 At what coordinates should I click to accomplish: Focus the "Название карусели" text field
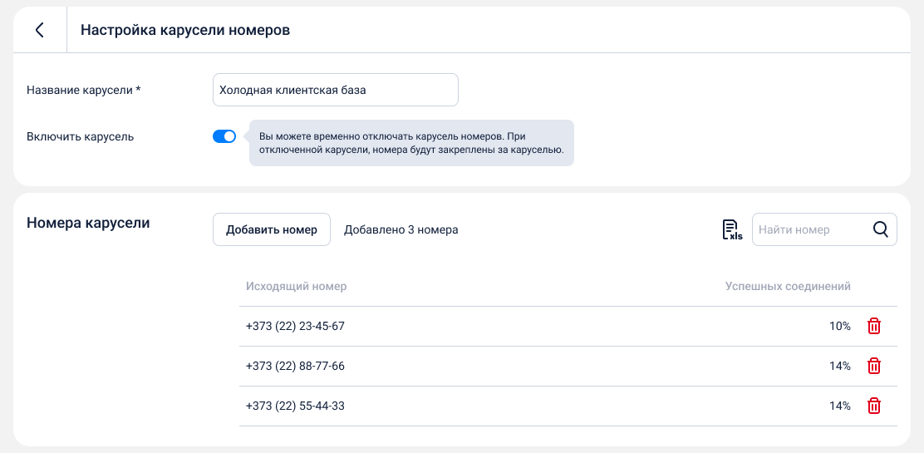click(335, 90)
